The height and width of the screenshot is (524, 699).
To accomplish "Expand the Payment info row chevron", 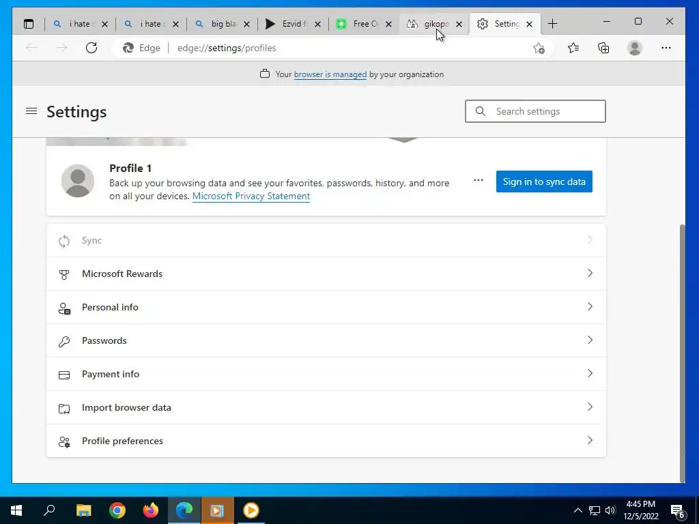I will pyautogui.click(x=590, y=373).
